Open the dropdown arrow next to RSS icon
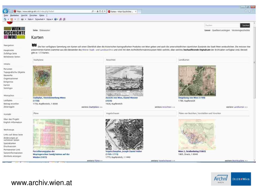The image size is (259, 194). (15, 19)
